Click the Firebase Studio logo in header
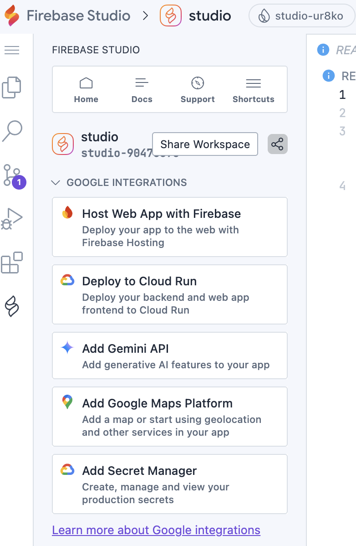Viewport: 356px width, 546px height. (x=12, y=16)
